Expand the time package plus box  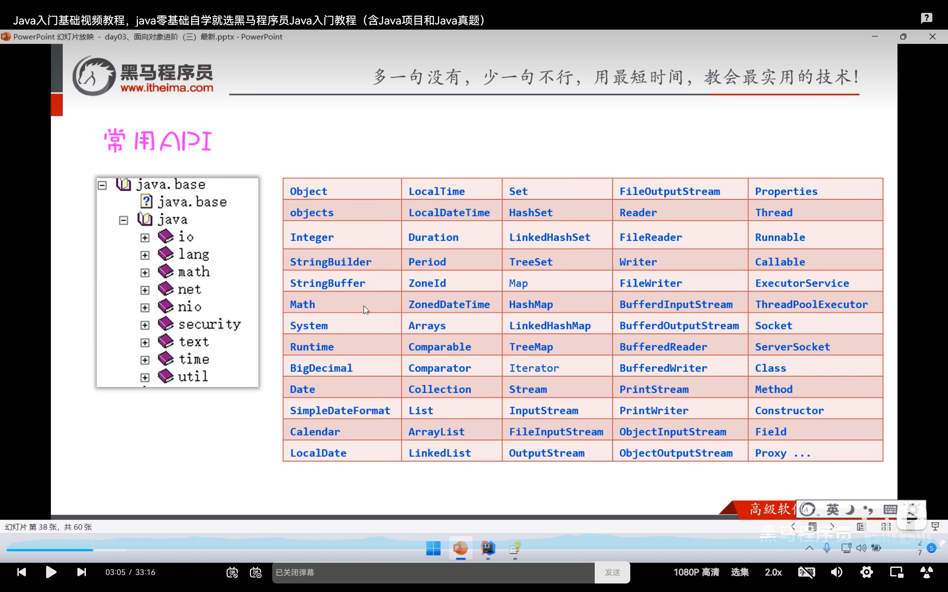click(x=145, y=360)
